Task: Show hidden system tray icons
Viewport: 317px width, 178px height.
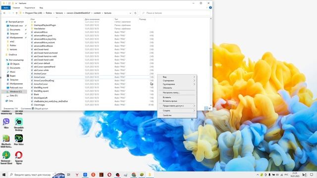Action: [x=258, y=175]
